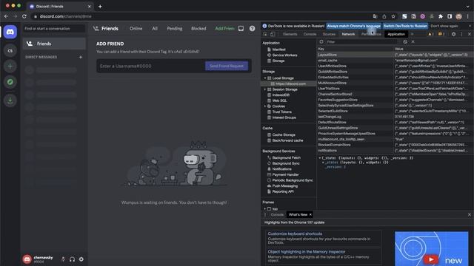Switch to Elements tab in DevTools

click(x=290, y=35)
